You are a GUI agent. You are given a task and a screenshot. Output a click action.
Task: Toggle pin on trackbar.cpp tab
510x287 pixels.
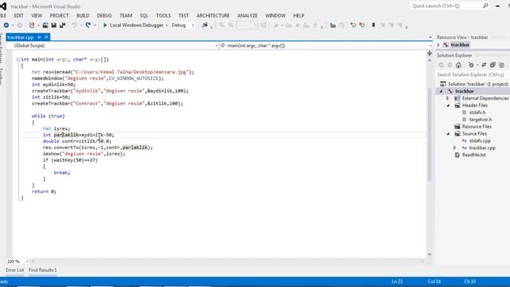[39, 37]
